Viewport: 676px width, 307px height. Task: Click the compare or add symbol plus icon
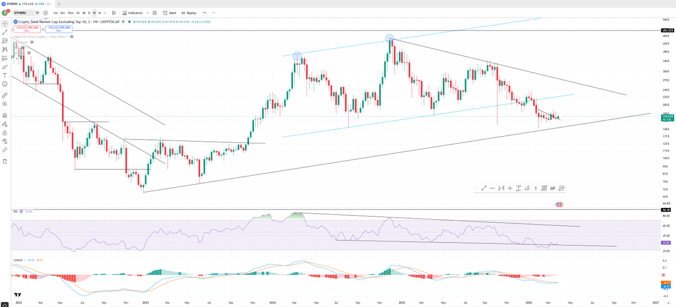45,12
